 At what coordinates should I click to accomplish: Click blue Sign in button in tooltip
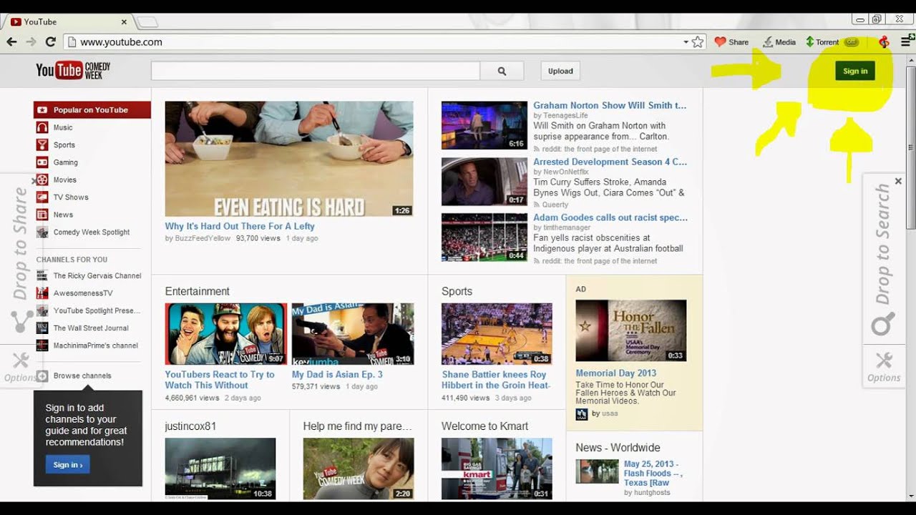pyautogui.click(x=68, y=465)
